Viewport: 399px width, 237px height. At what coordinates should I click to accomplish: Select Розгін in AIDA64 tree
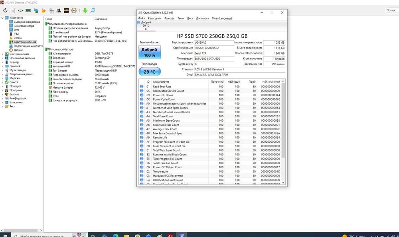tap(18, 38)
